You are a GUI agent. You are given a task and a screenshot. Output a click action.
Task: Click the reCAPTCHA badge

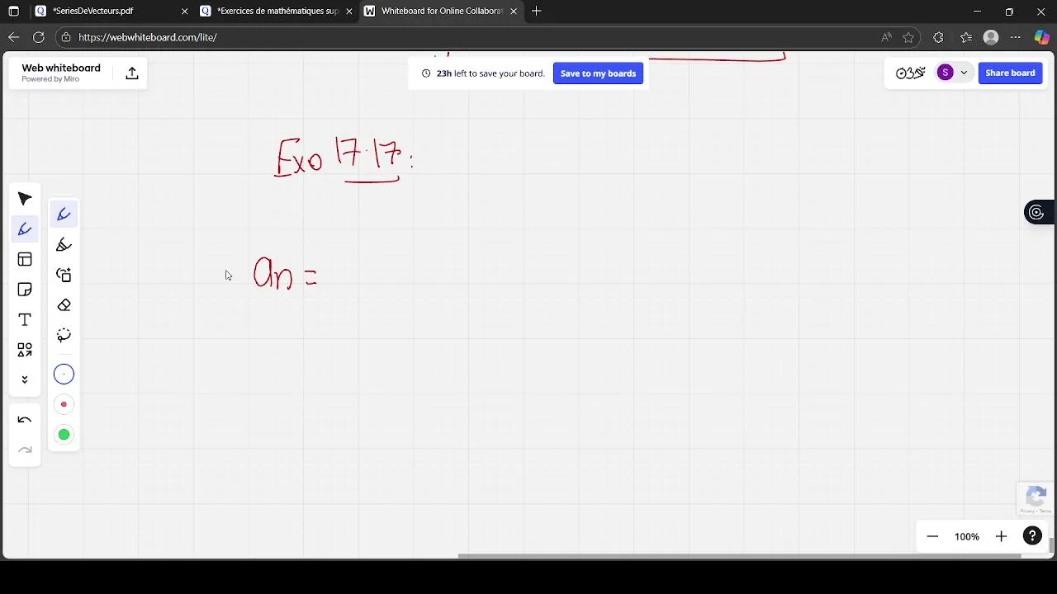[x=1036, y=499]
